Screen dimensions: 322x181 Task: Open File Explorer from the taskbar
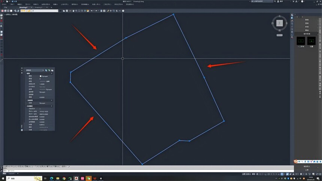58,178
